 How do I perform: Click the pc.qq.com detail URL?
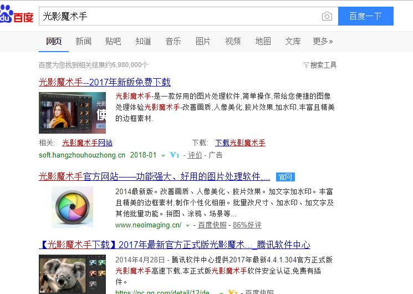tap(162, 292)
